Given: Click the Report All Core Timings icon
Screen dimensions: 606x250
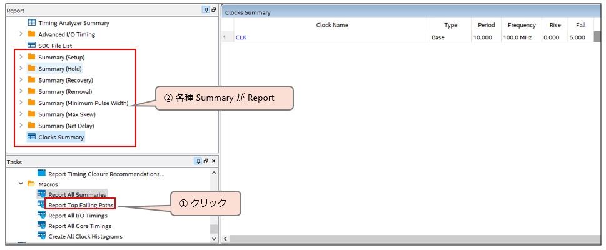Looking at the screenshot, I should (x=41, y=226).
